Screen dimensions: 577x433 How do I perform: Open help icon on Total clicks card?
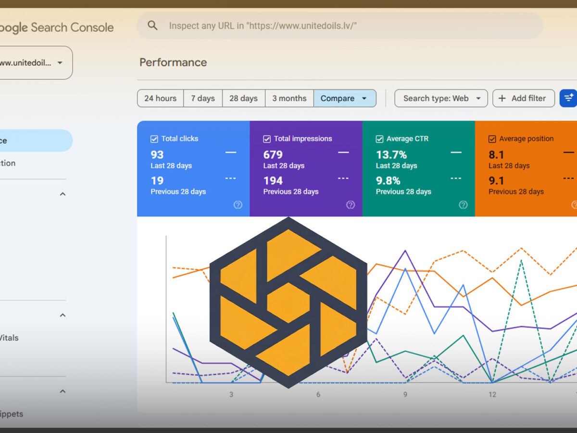(x=238, y=204)
